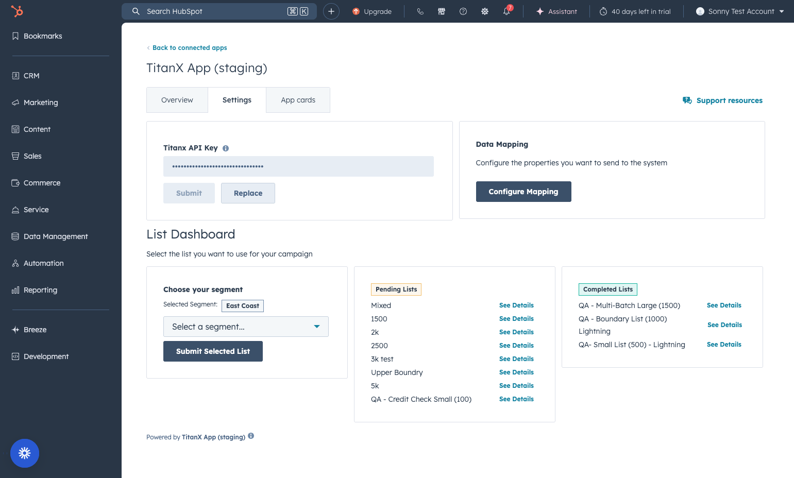794x478 pixels.
Task: Open the help question mark icon
Action: click(x=463, y=11)
